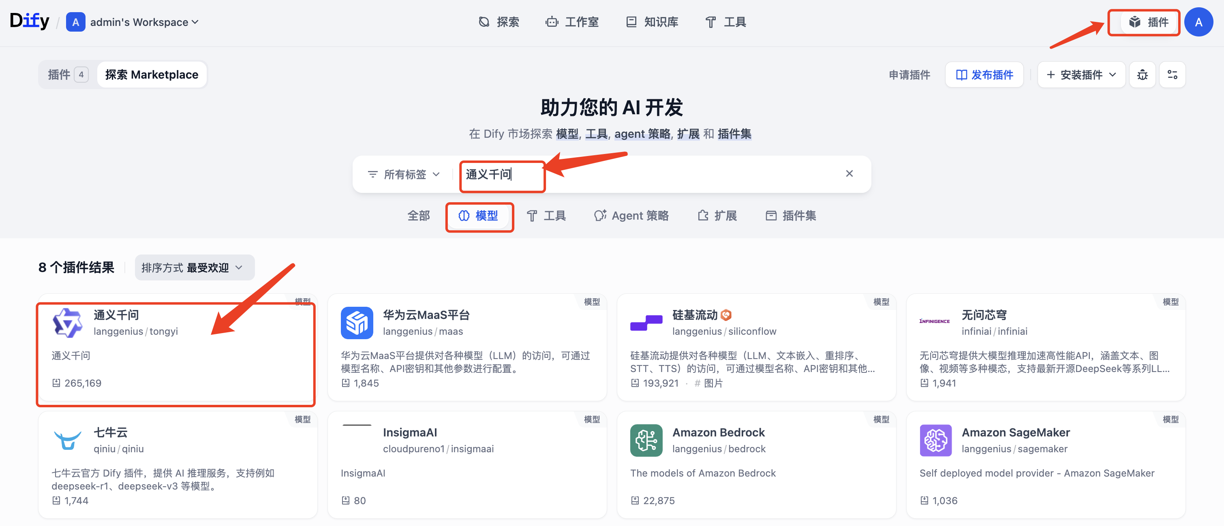Click cloudpureno1 / insigmaai author text
1224x526 pixels.
click(x=438, y=449)
